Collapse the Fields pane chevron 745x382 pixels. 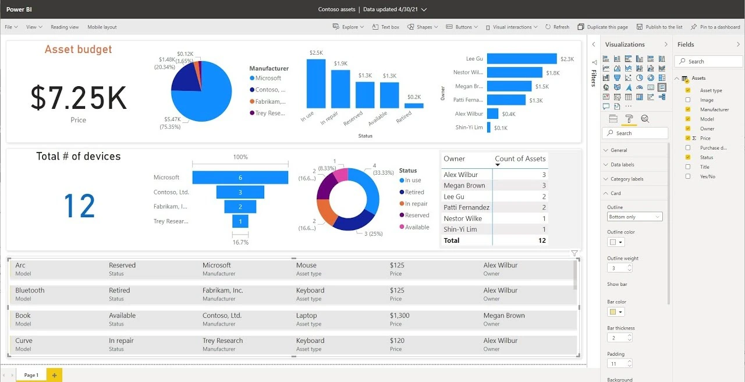[x=737, y=44]
